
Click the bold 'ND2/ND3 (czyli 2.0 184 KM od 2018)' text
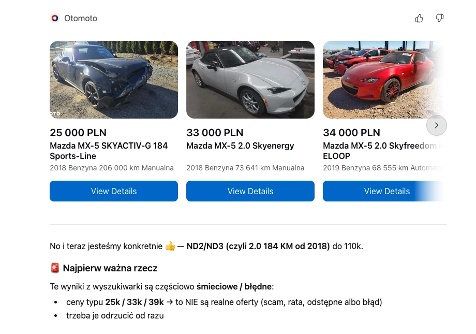(256, 246)
